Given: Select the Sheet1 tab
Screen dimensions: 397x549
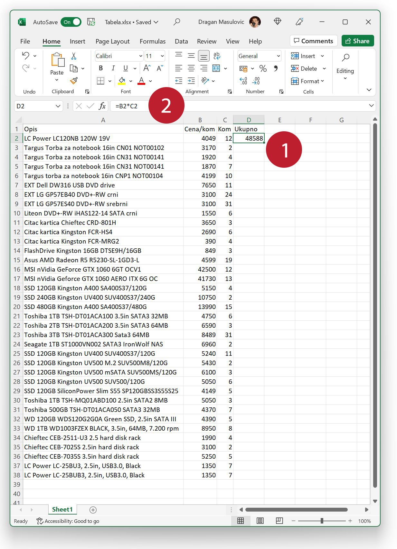Looking at the screenshot, I should 62,509.
